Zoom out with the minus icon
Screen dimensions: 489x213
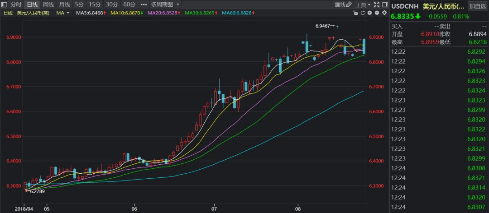(377, 13)
